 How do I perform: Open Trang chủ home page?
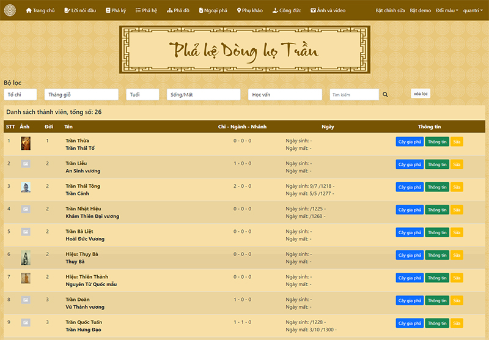coord(40,10)
